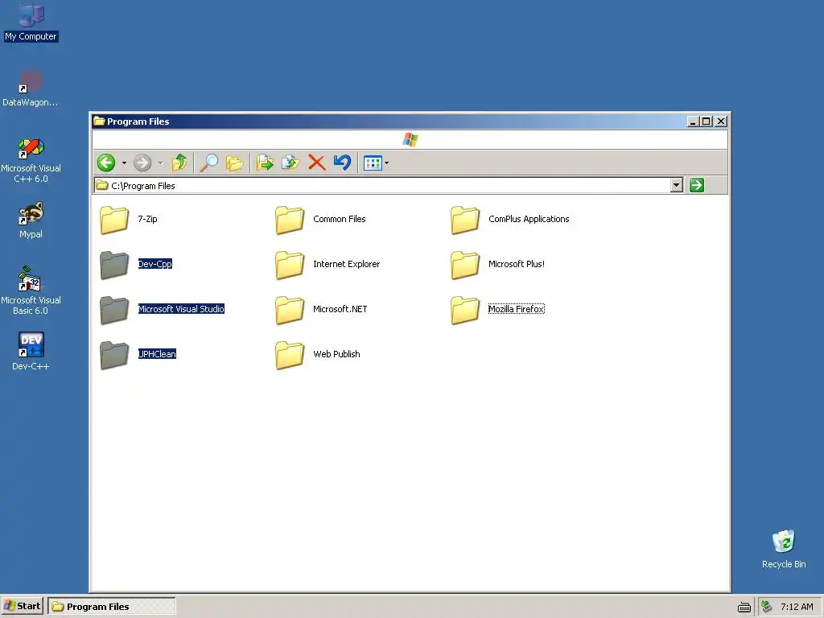Click the "7-Zip" folder name text
This screenshot has height=618, width=824.
(148, 219)
